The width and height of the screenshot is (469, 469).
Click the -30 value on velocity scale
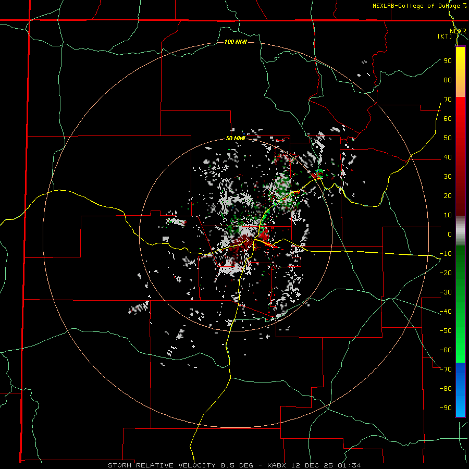pyautogui.click(x=446, y=292)
